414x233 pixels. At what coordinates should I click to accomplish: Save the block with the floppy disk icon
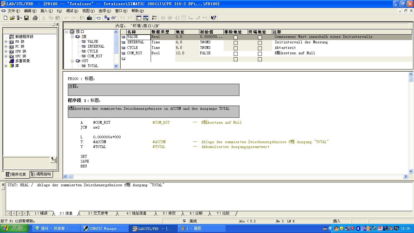[26, 18]
